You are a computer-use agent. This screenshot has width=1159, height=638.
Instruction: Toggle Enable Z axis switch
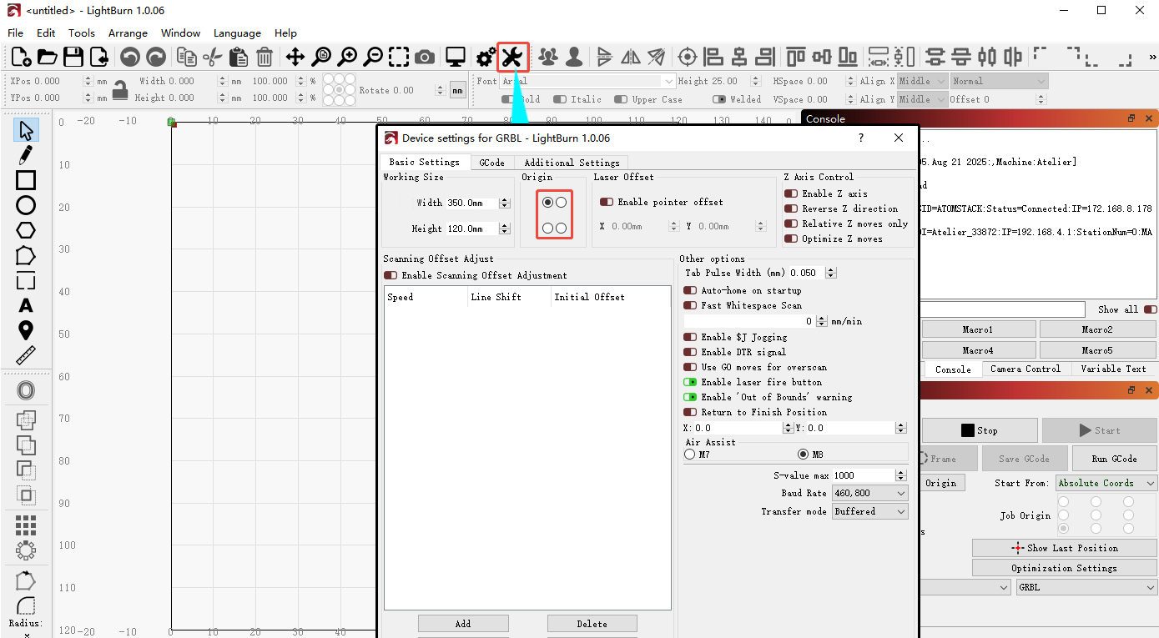791,193
